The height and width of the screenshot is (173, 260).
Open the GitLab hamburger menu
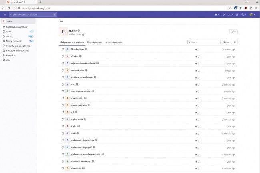click(x=5, y=14)
